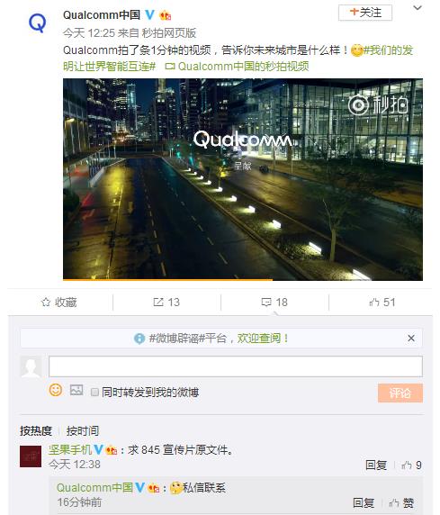Sort comments by 按时间
This screenshot has width=440, height=515.
(83, 431)
